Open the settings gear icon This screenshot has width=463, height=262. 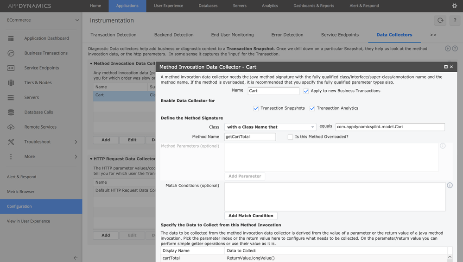[455, 6]
